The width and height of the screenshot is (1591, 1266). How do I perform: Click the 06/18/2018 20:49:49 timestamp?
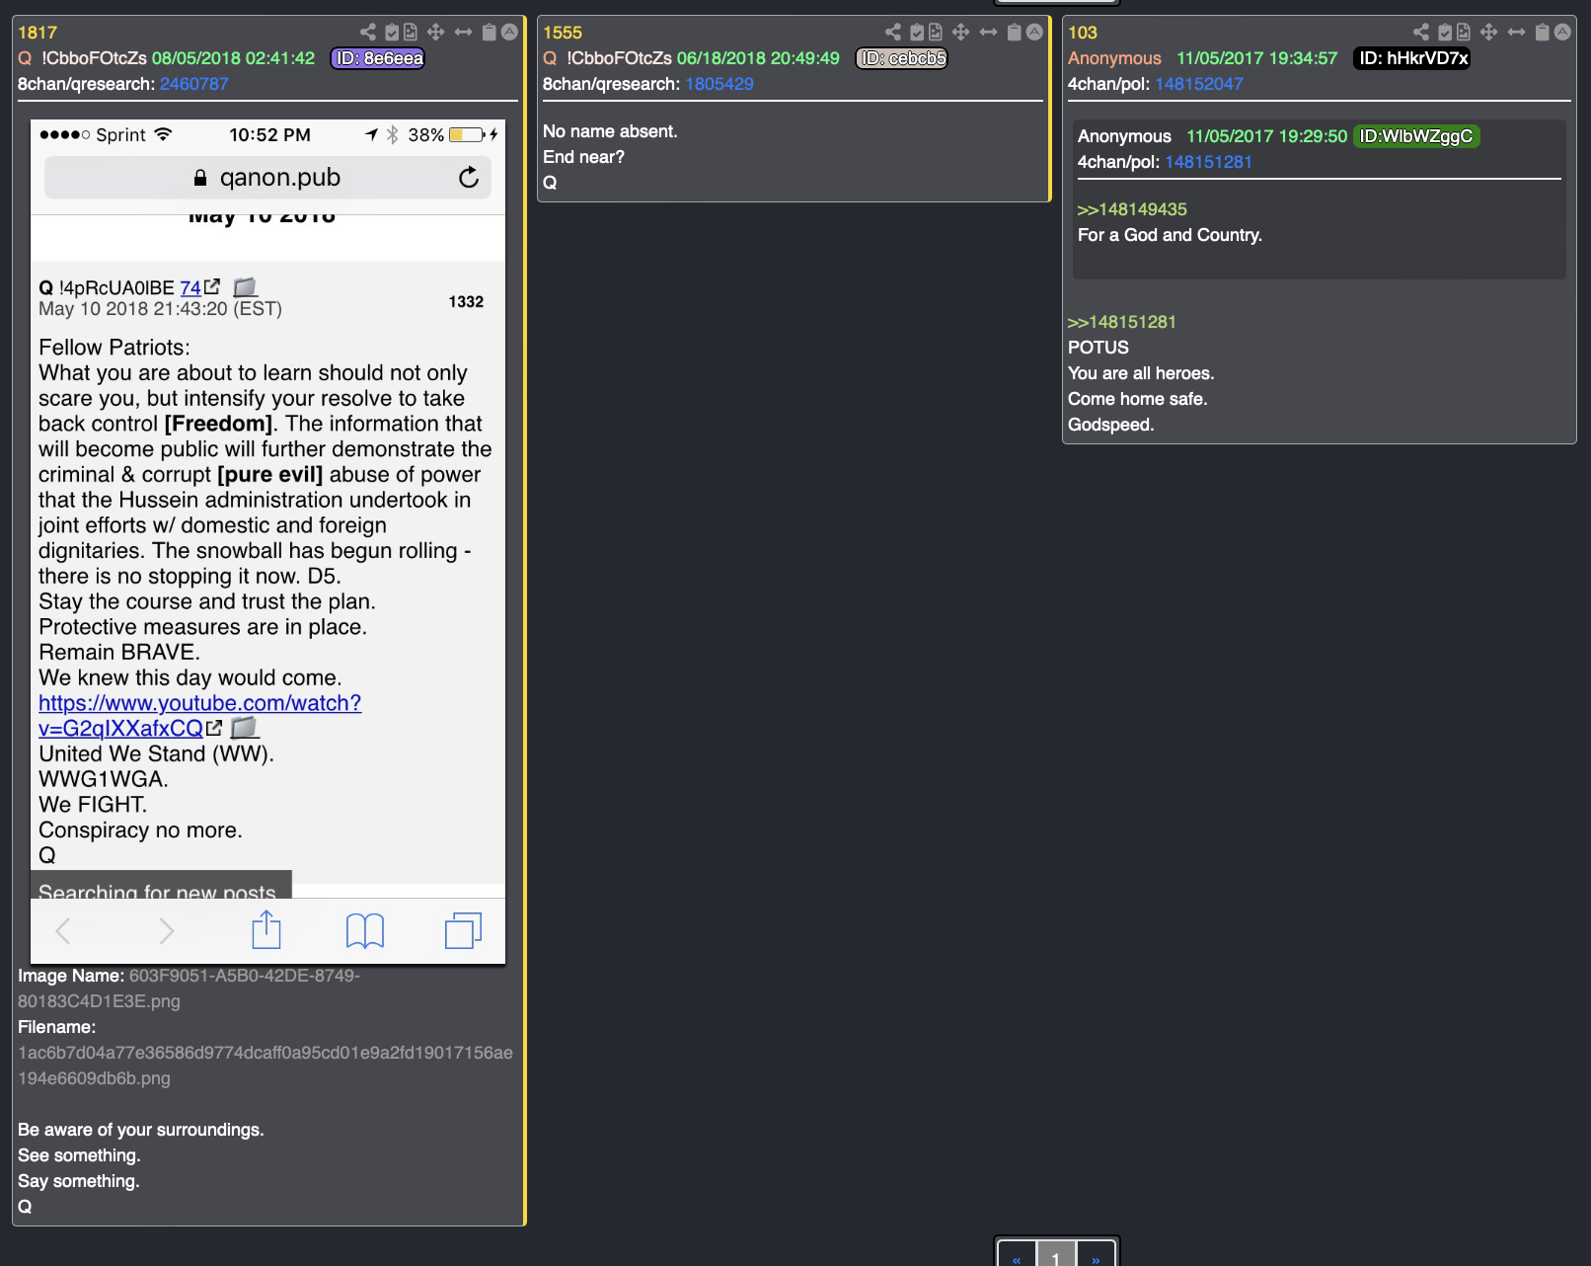[x=758, y=58]
